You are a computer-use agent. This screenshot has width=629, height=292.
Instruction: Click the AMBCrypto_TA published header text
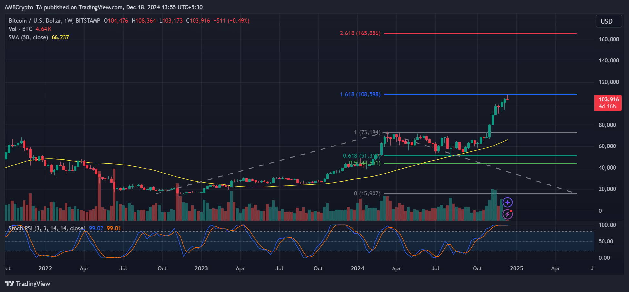[104, 7]
